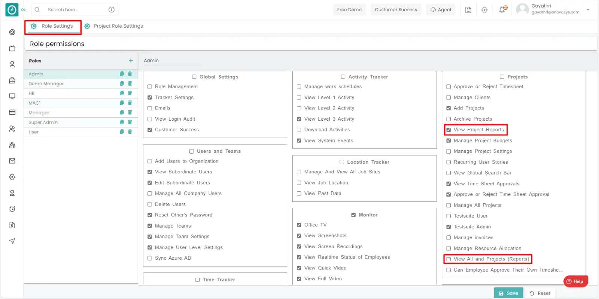Open the Help button
599x299 pixels.
[x=576, y=281]
